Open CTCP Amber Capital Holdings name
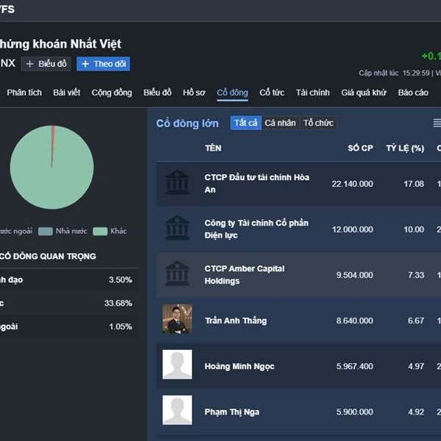The width and height of the screenshot is (441, 441). pos(245,274)
